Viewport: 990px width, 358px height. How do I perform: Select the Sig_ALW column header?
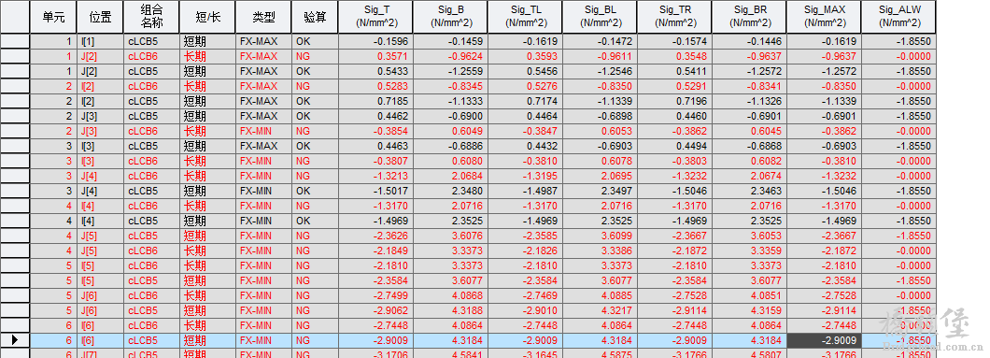pyautogui.click(x=899, y=17)
